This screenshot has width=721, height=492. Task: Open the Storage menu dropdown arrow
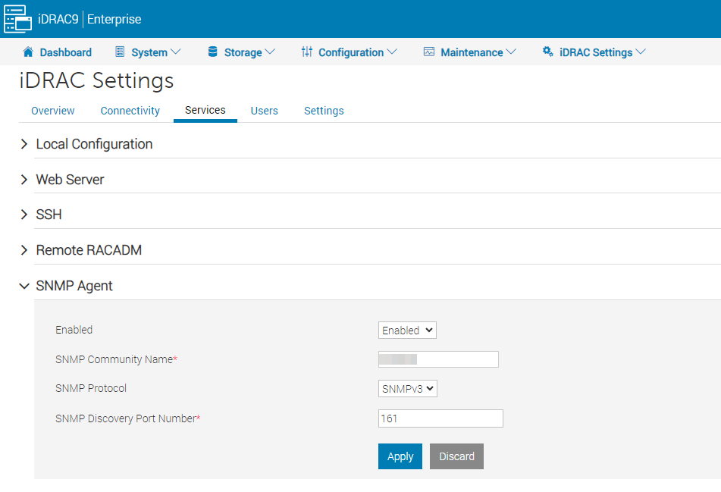(x=270, y=52)
